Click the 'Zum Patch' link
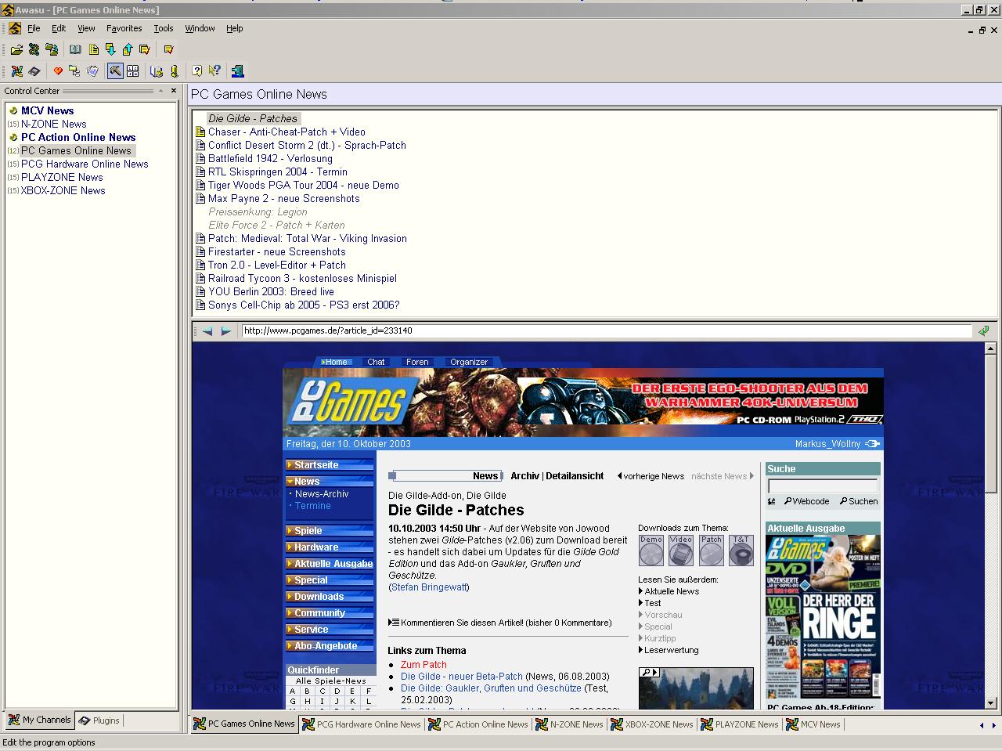 424,665
